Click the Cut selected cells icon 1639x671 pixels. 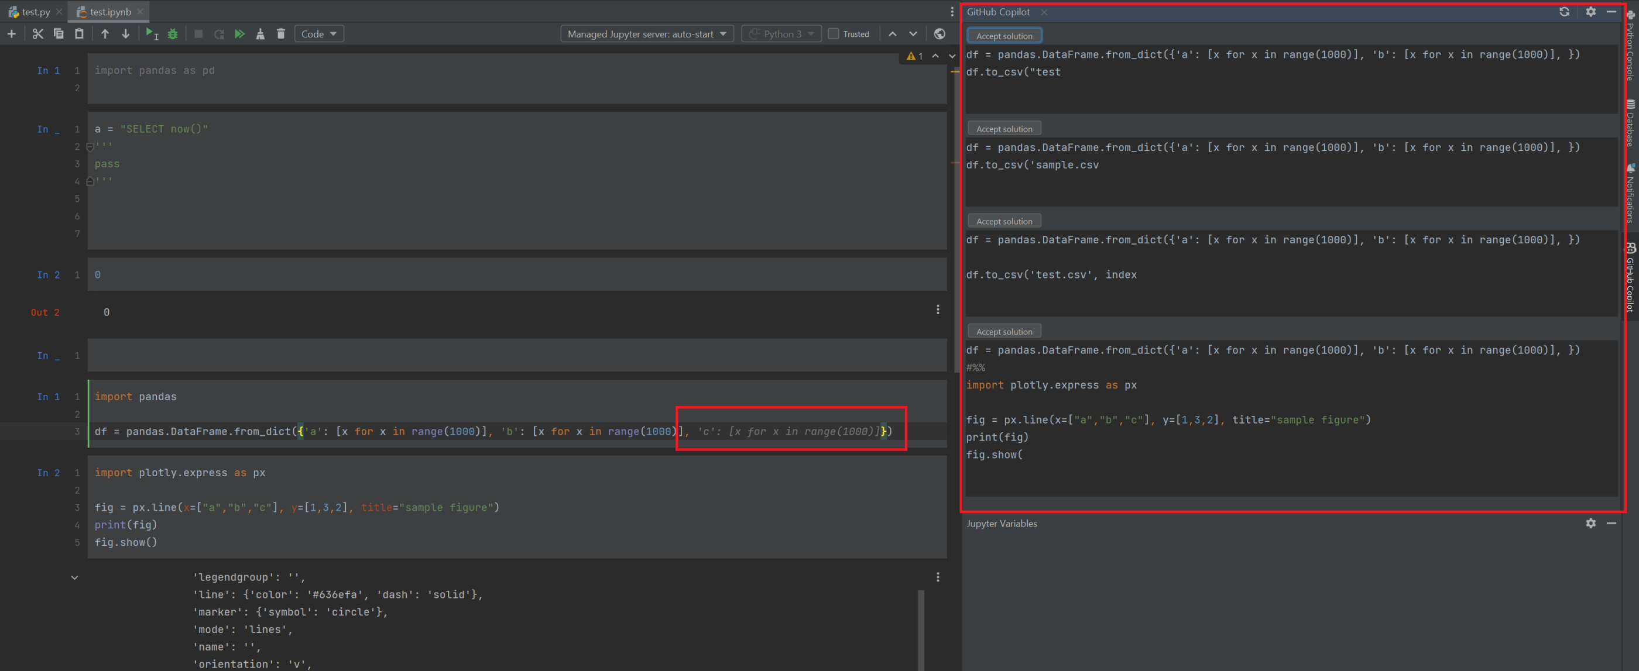[x=36, y=33]
